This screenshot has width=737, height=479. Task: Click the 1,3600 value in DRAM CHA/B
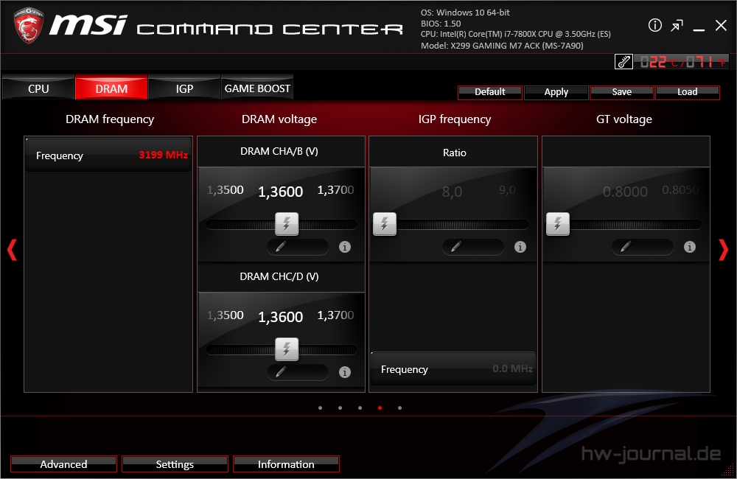coord(281,192)
